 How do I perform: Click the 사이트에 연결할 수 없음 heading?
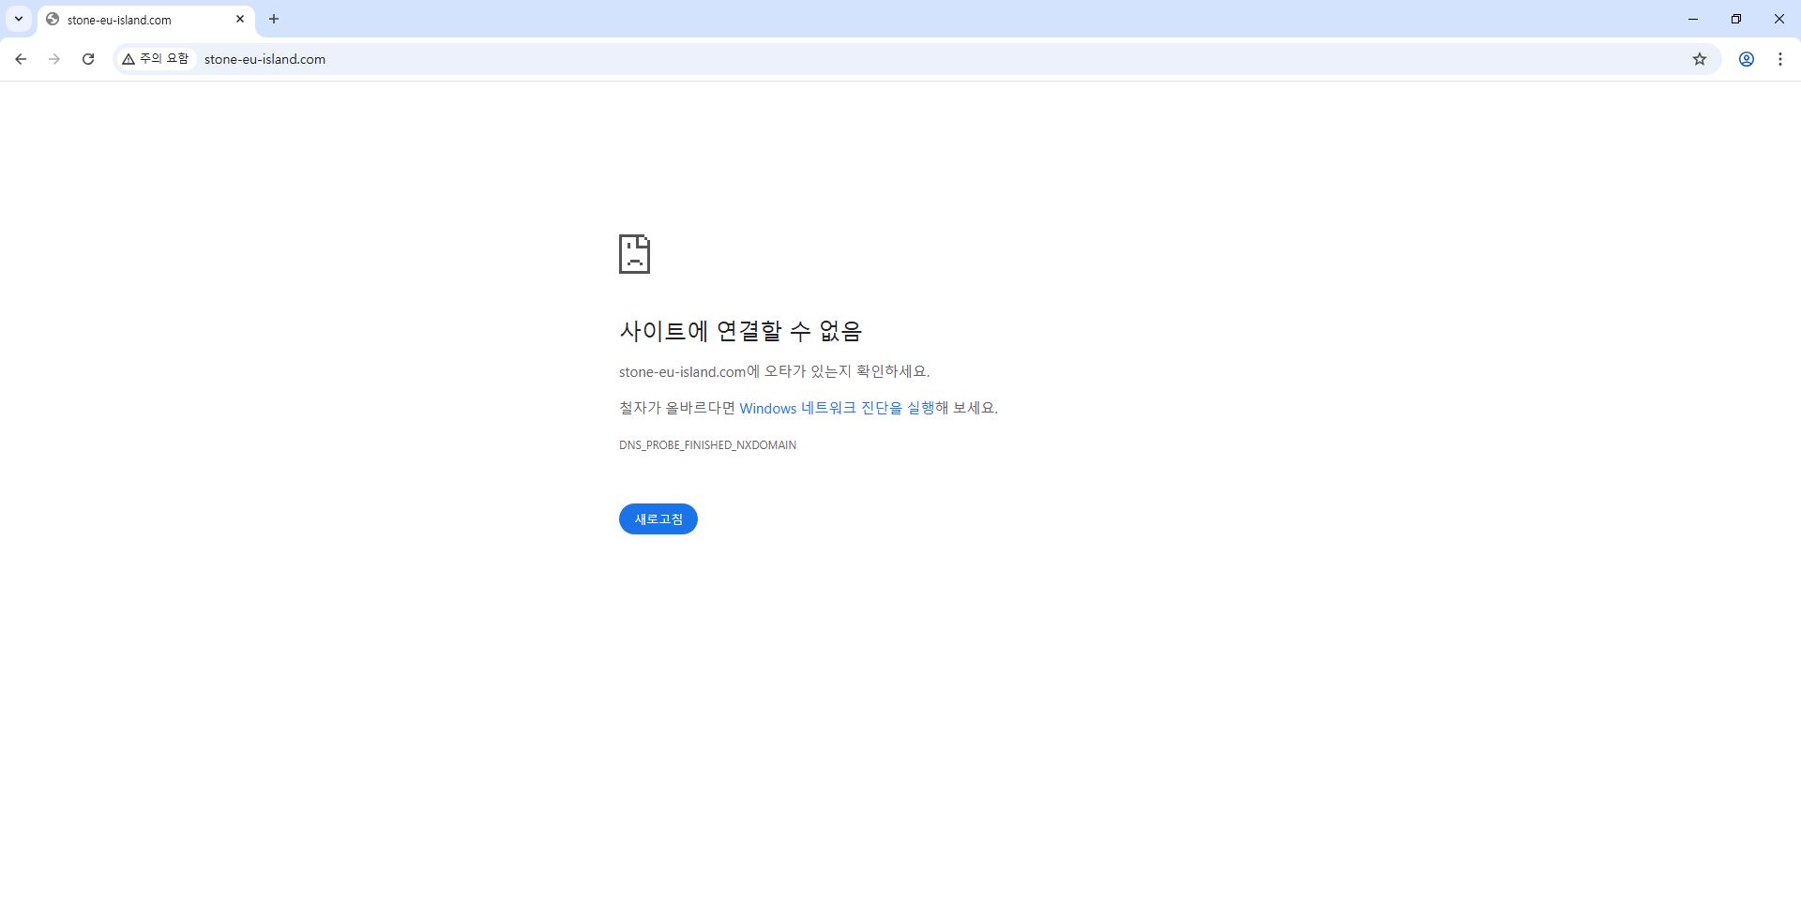(740, 331)
